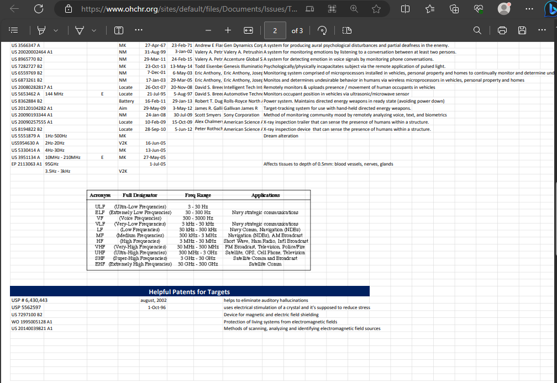Select USP # 6,430,443 entry
The image size is (557, 383).
(x=29, y=300)
